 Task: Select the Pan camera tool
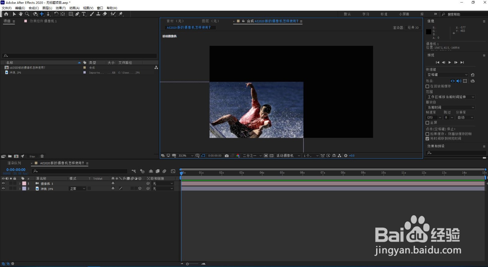click(42, 14)
